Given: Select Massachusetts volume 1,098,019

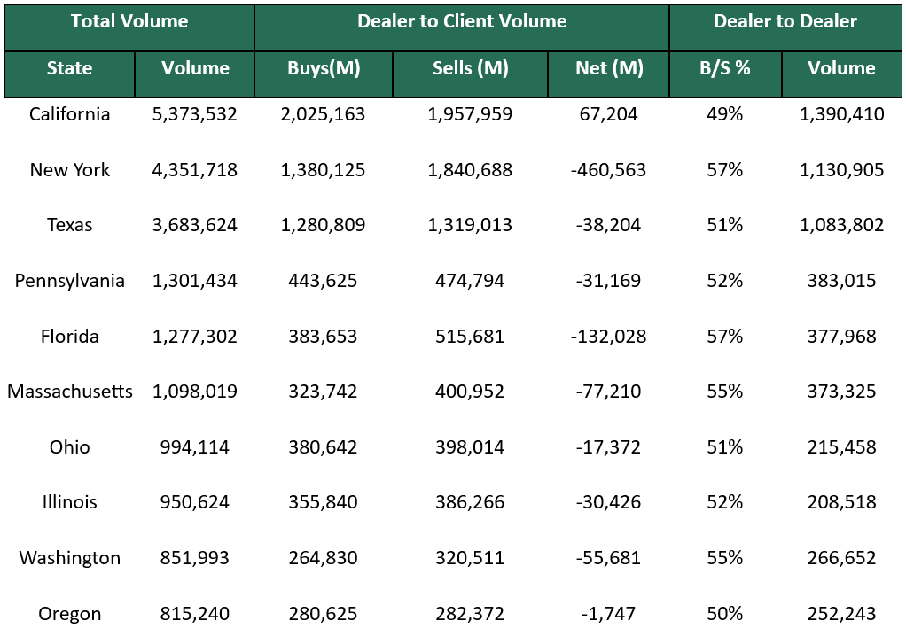Looking at the screenshot, I should [x=195, y=392].
